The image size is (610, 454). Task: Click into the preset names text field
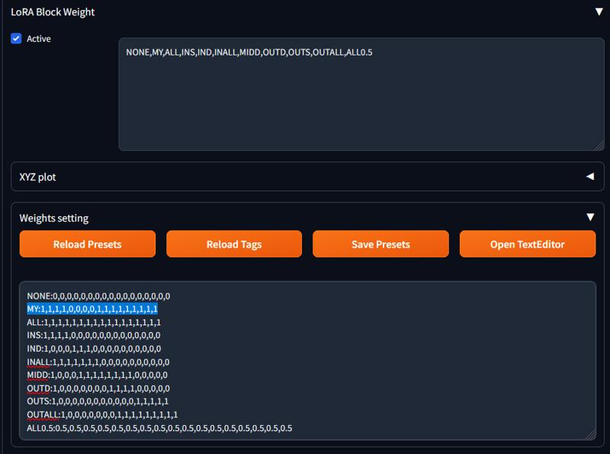coord(361,94)
